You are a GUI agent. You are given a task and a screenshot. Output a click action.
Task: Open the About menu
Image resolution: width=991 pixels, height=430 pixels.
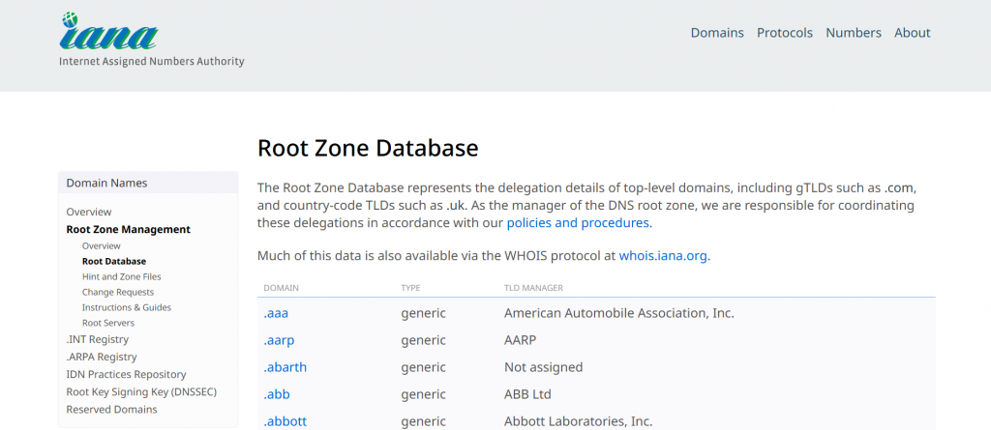click(912, 33)
